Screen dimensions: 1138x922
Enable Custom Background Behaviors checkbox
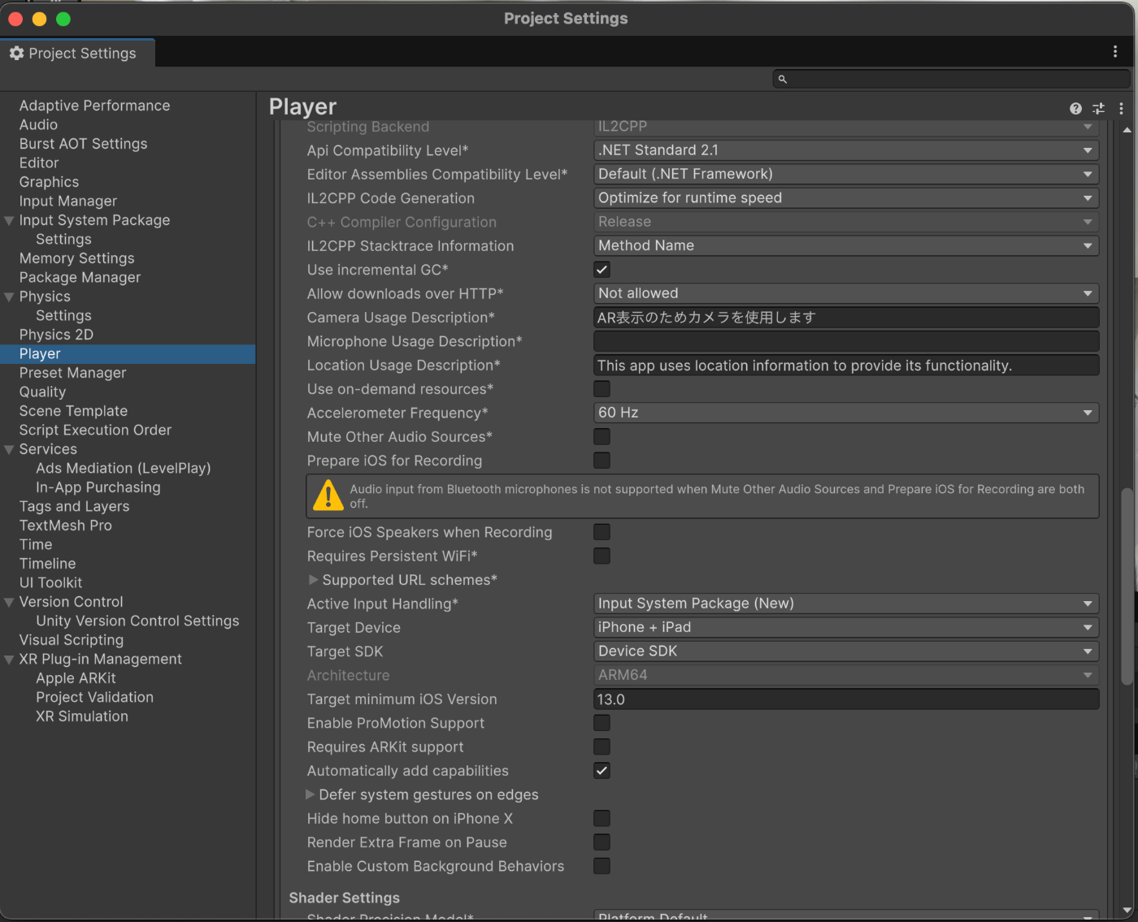pyautogui.click(x=602, y=866)
